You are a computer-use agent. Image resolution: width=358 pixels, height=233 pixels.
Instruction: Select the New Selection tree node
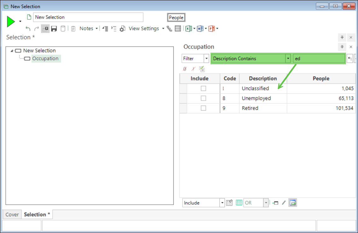coord(39,50)
